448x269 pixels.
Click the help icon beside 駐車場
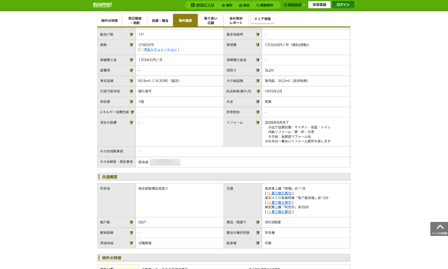point(258,243)
